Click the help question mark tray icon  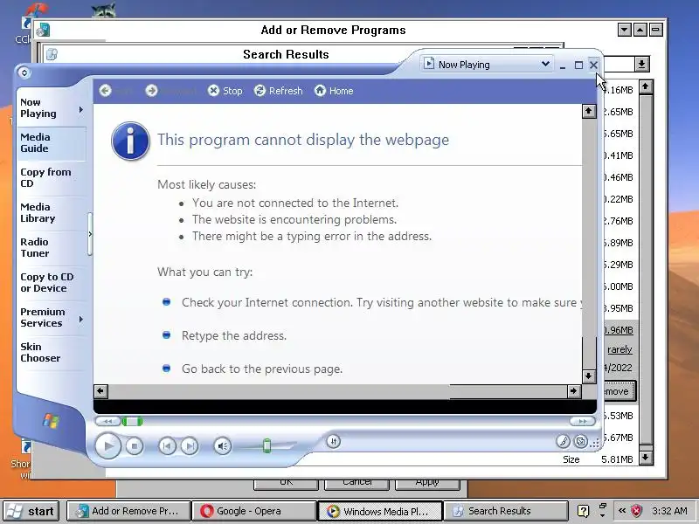click(x=583, y=511)
